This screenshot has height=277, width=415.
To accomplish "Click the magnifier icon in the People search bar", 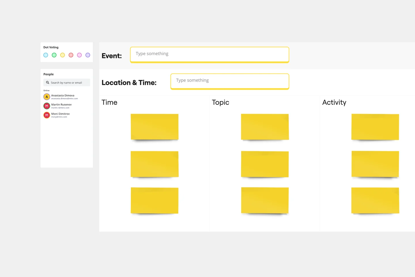I will click(x=48, y=82).
